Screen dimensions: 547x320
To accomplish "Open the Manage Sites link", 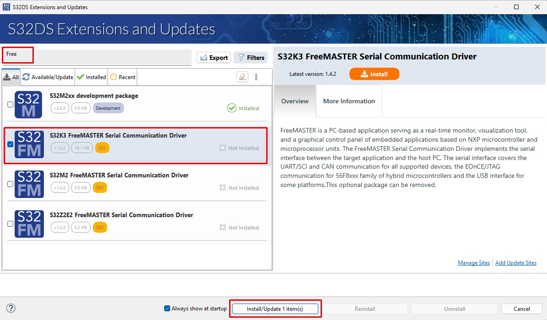I will click(x=473, y=263).
